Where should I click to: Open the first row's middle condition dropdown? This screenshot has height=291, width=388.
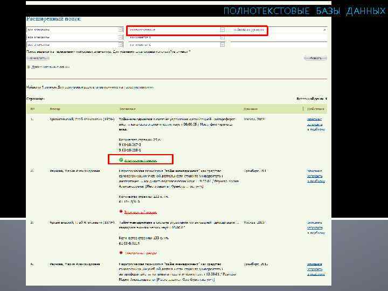(177, 30)
